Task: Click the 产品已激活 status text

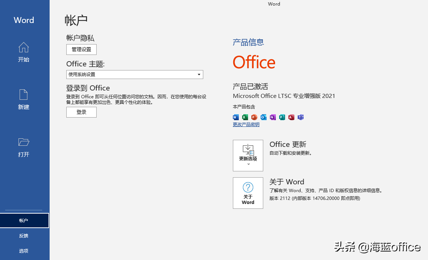Action: (x=250, y=87)
